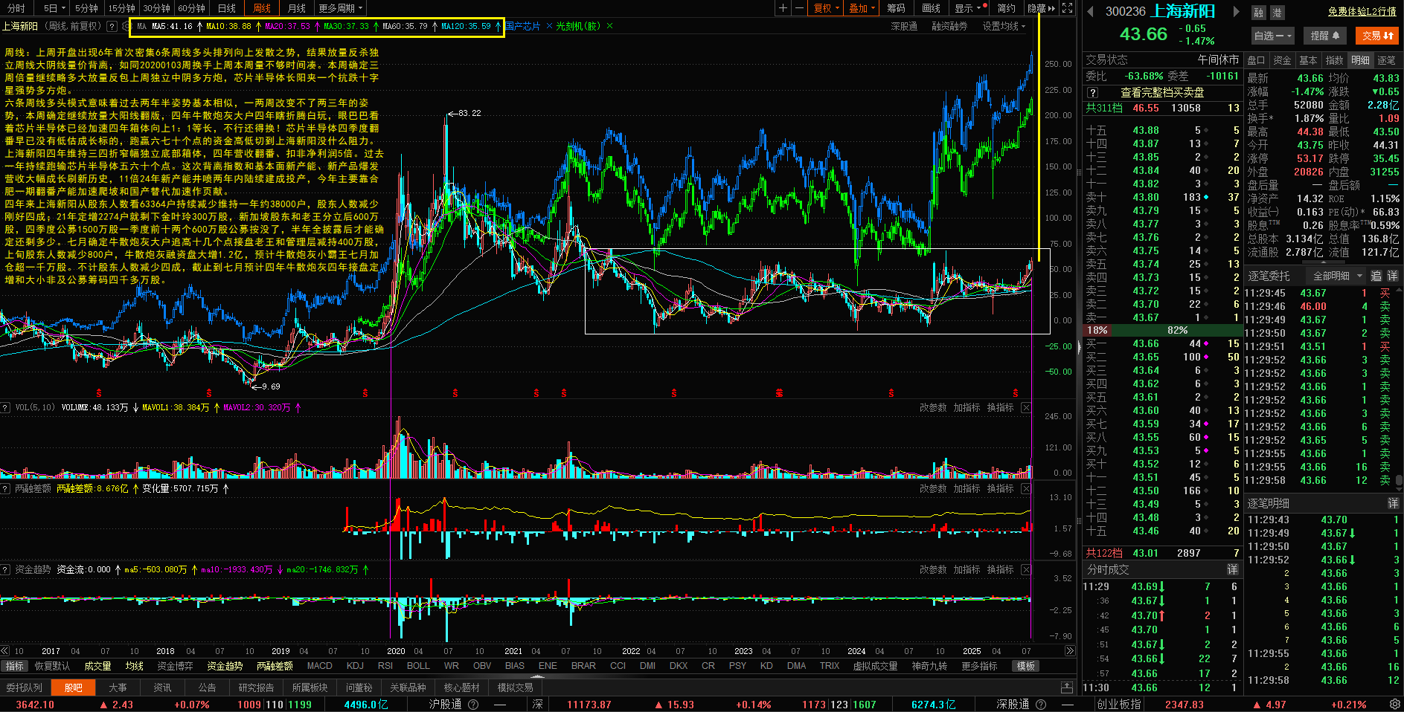
Task: Click 交易 trade button
Action: pos(1377,36)
